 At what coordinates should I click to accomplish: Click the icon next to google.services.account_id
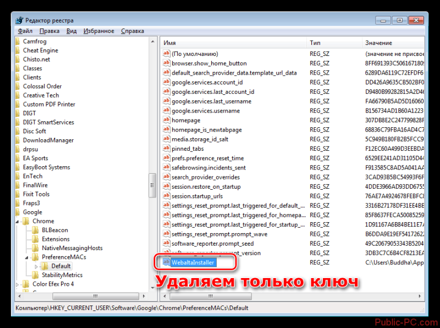[x=167, y=82]
